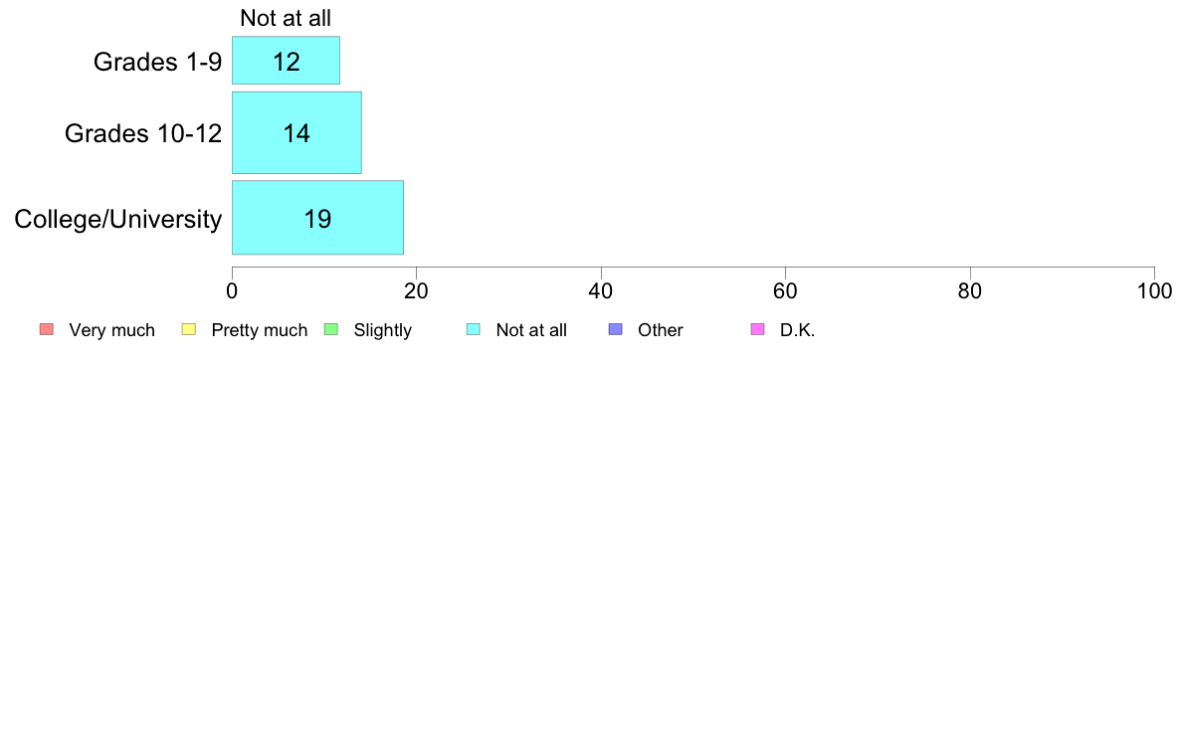This screenshot has height=732, width=1182.
Task: Click the Very much red legend swatch
Action: coord(47,329)
